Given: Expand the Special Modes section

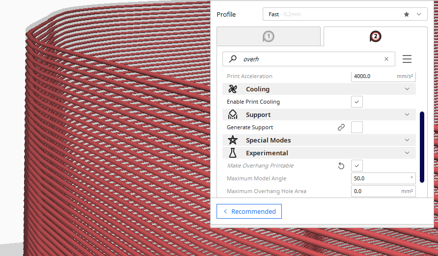Looking at the screenshot, I should (x=407, y=140).
